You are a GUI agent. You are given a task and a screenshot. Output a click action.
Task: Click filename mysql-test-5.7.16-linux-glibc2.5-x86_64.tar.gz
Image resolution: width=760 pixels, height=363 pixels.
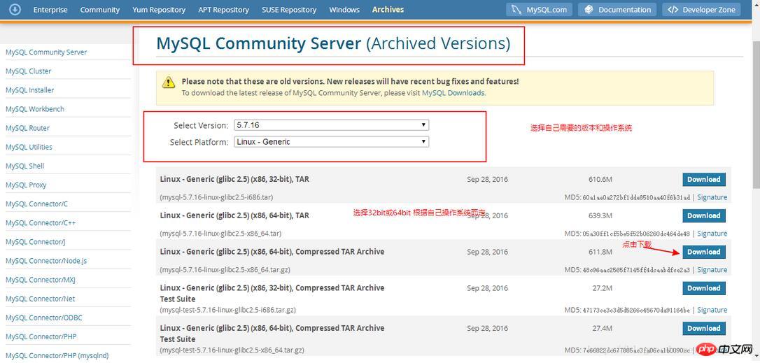pyautogui.click(x=232, y=350)
